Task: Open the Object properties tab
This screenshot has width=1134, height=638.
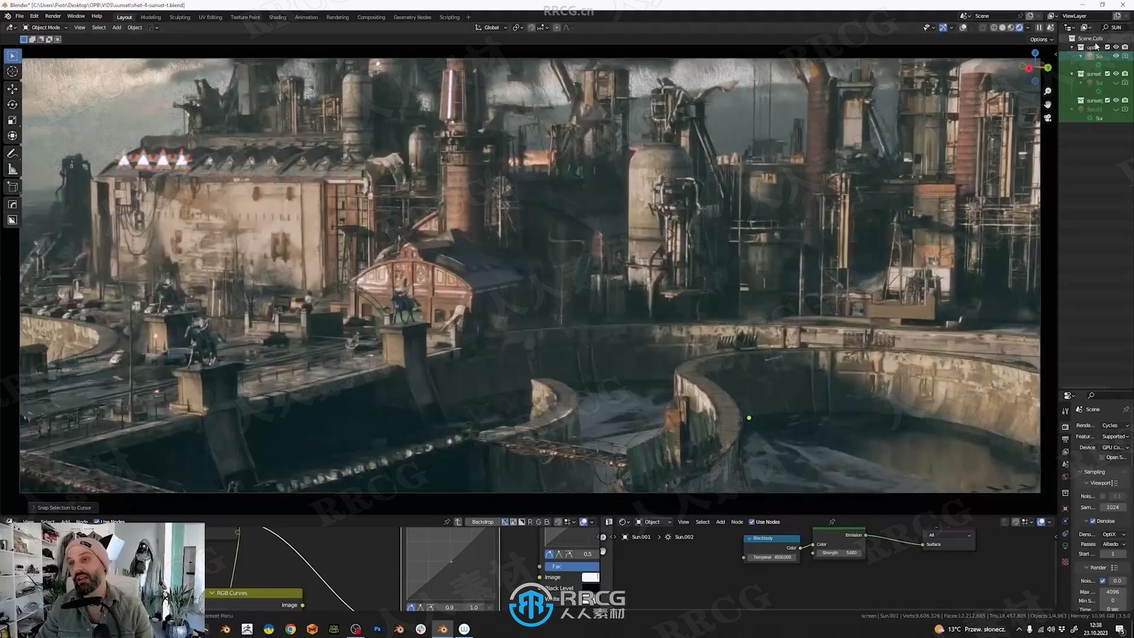Action: [1065, 508]
